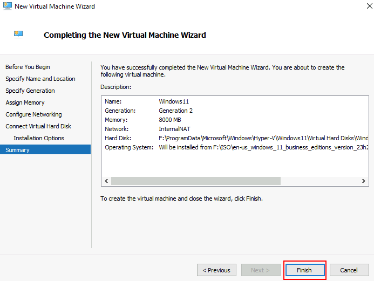Click the right scroll arrow in description box

(364, 181)
